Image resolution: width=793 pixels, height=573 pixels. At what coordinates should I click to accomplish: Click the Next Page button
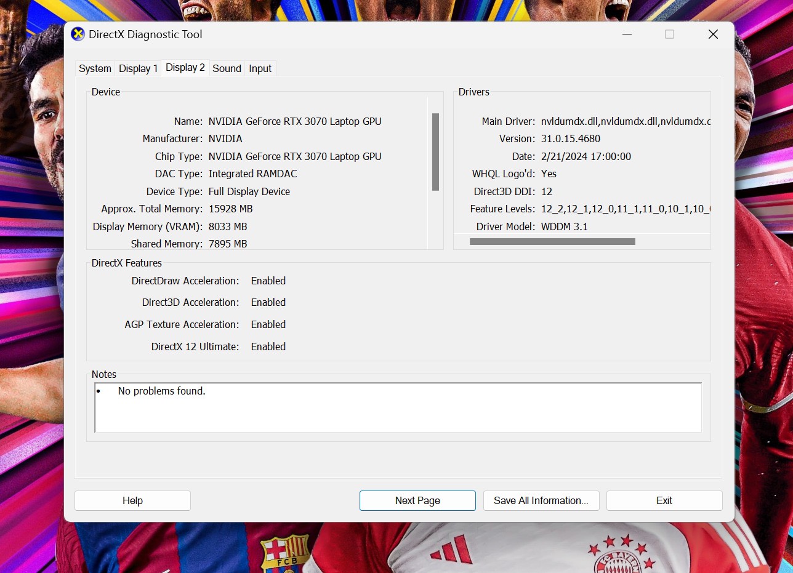coord(417,500)
